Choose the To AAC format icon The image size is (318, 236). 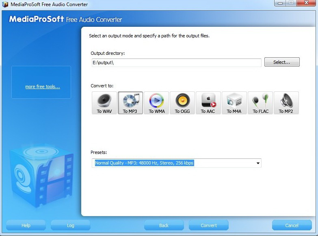pyautogui.click(x=208, y=103)
